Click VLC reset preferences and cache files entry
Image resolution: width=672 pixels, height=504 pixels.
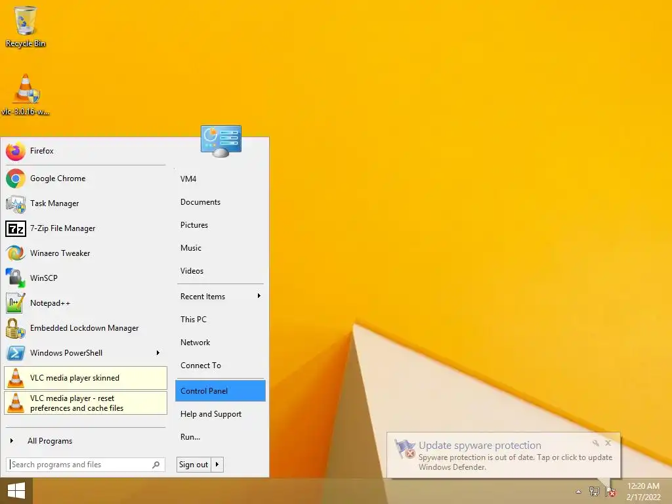click(x=85, y=403)
